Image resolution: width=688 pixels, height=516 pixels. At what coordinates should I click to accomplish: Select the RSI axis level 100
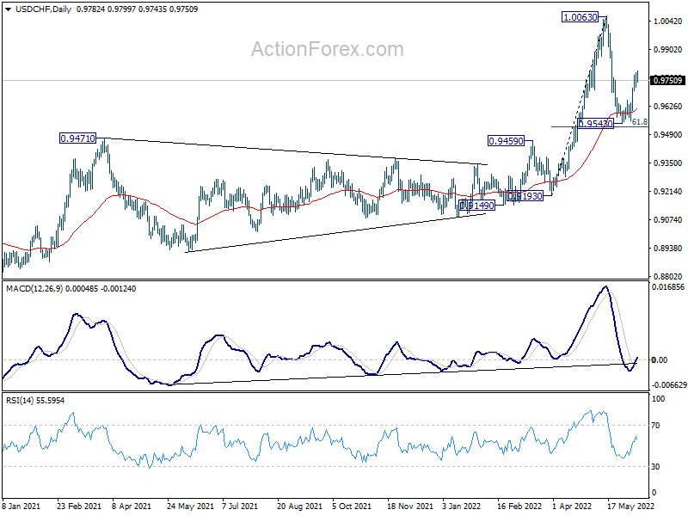[658, 399]
